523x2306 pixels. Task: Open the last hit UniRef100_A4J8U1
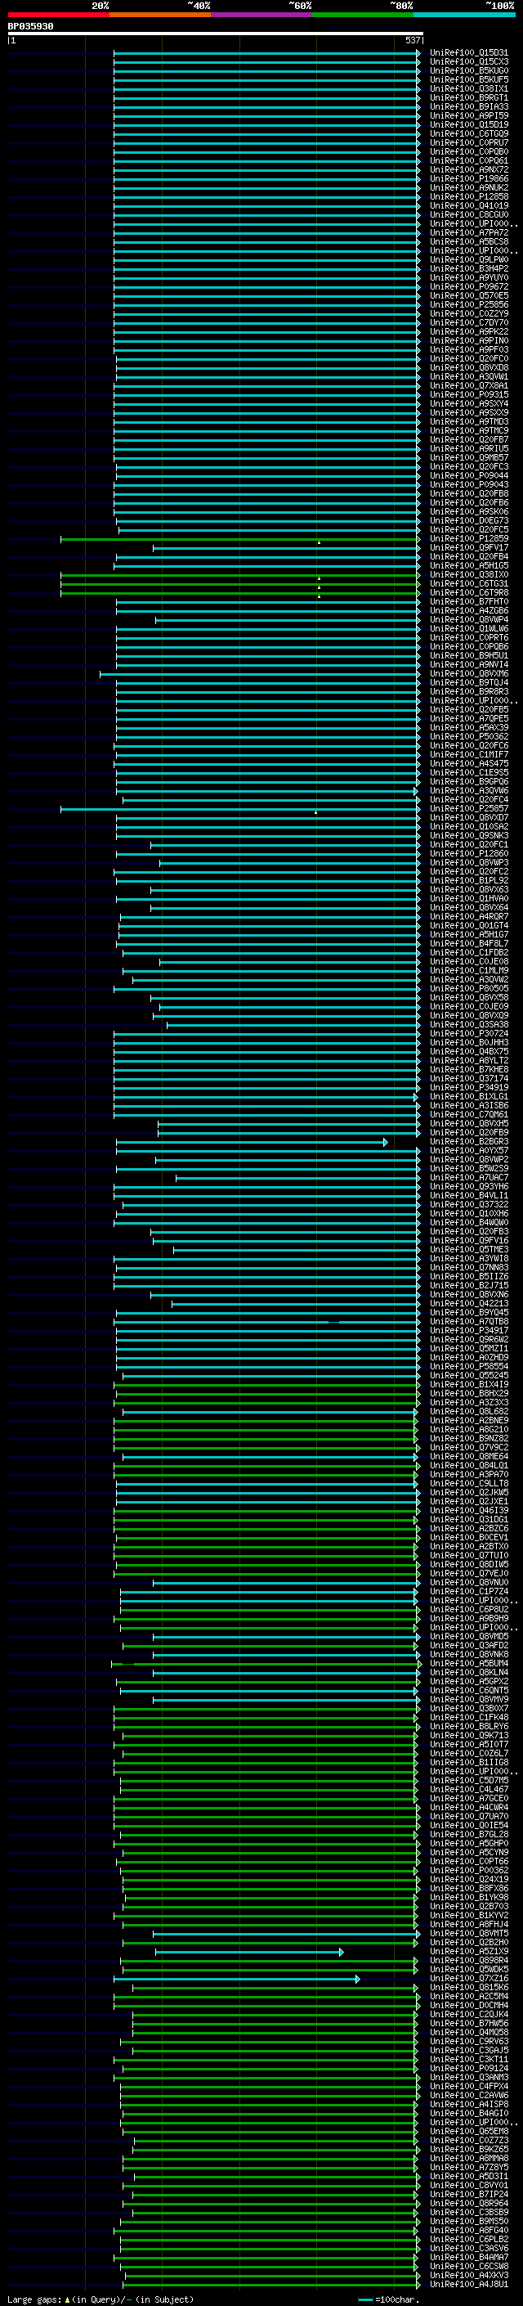tap(468, 2285)
